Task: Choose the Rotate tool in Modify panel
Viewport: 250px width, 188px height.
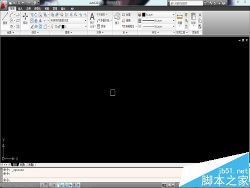Action: pyautogui.click(x=36, y=15)
